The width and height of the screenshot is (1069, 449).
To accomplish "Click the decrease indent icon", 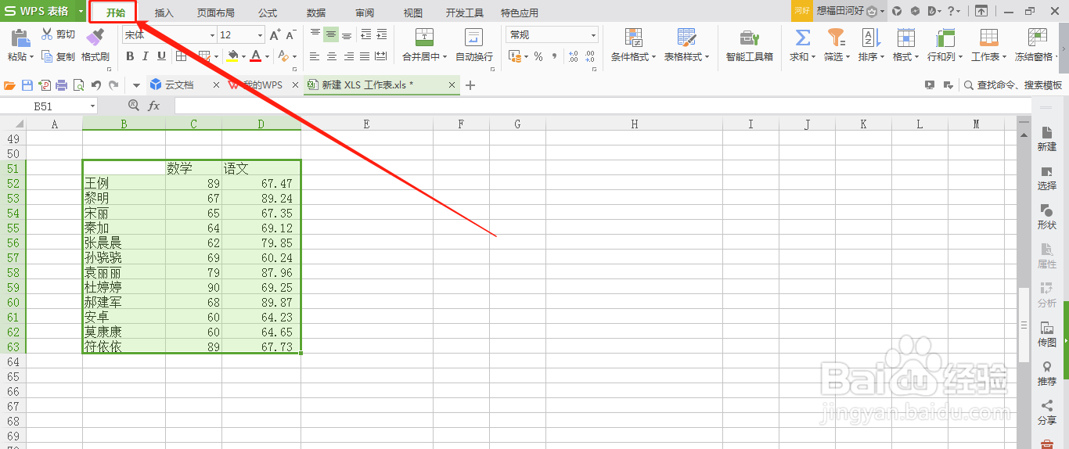I will [365, 34].
